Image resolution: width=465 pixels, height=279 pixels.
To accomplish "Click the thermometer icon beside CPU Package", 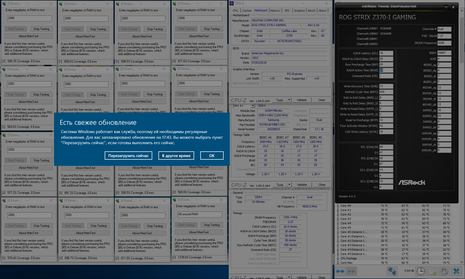I will [338, 259].
